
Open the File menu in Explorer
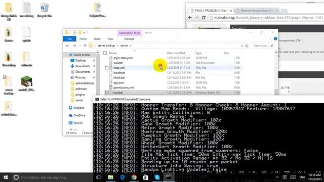(69, 39)
